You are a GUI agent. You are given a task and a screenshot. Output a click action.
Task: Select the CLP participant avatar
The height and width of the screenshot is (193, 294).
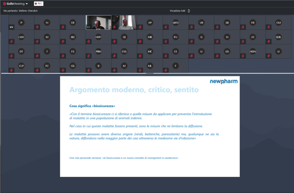(21, 66)
